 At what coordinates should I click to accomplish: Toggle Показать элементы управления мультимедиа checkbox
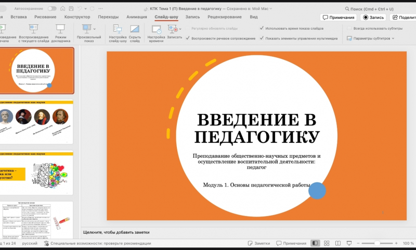(262, 38)
